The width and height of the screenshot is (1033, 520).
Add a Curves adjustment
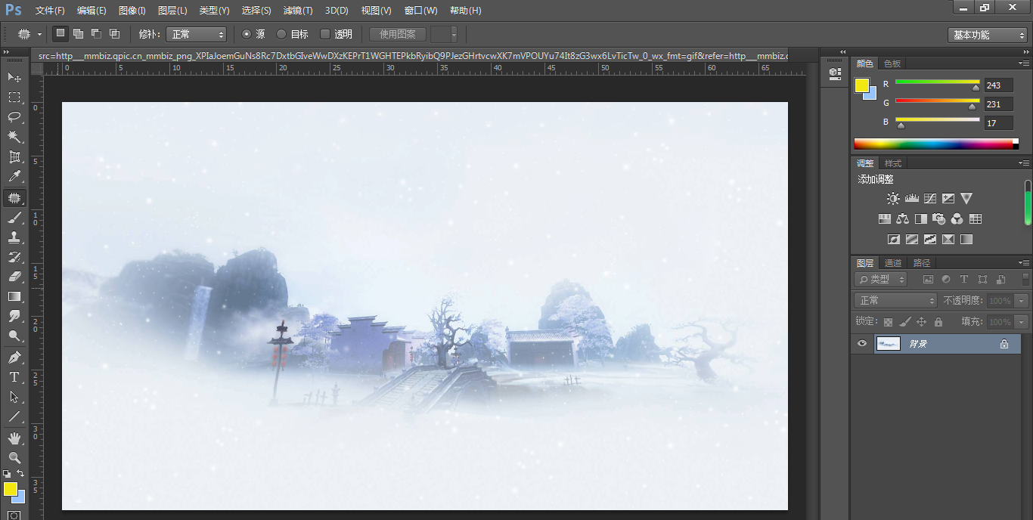(930, 198)
